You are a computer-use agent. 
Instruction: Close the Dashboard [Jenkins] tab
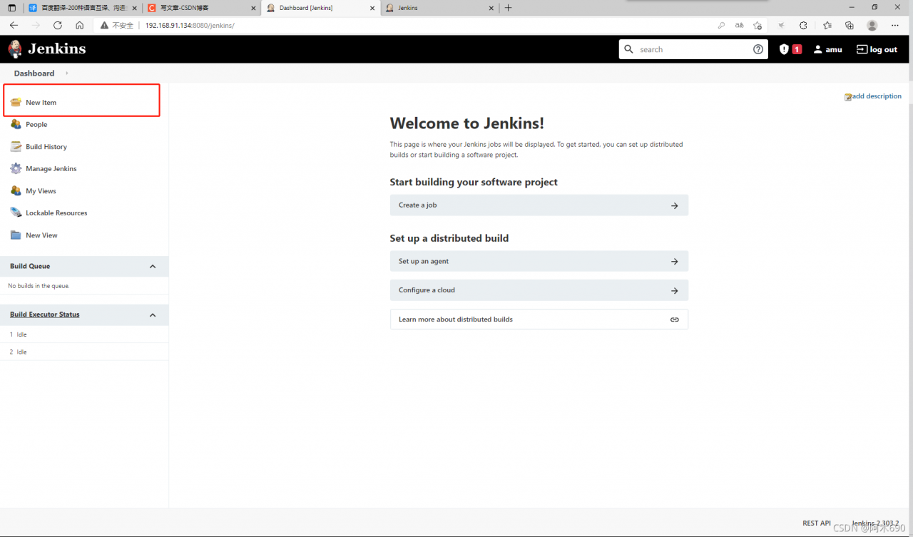point(372,8)
